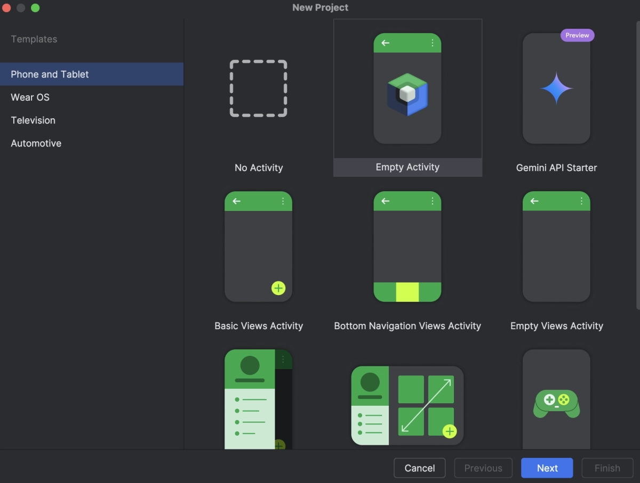Select the Bottom Navigation Views Activity template
The height and width of the screenshot is (483, 640).
click(407, 247)
